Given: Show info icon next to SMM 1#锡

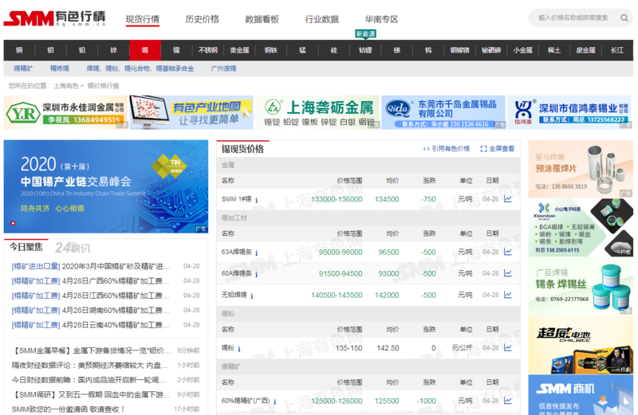Looking at the screenshot, I should point(256,200).
